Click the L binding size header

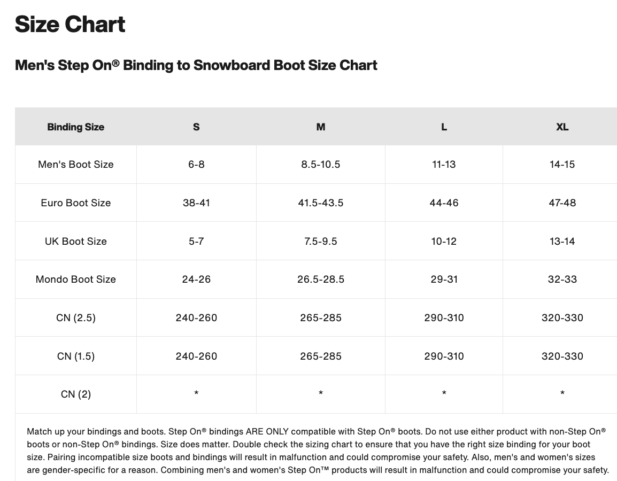pyautogui.click(x=444, y=127)
